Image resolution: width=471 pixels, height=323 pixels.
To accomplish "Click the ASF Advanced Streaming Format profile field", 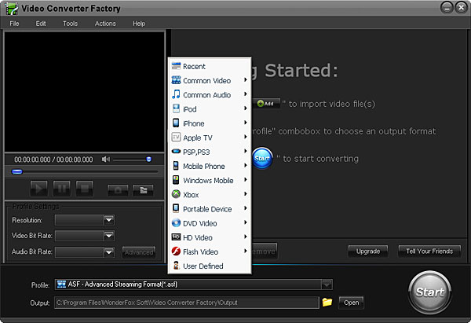I will (193, 284).
